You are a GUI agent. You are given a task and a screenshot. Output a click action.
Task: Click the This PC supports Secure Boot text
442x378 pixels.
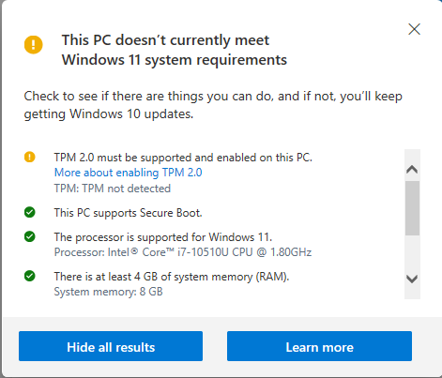pyautogui.click(x=129, y=213)
